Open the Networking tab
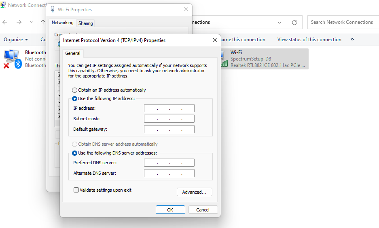The height and width of the screenshot is (228, 379). pos(62,23)
